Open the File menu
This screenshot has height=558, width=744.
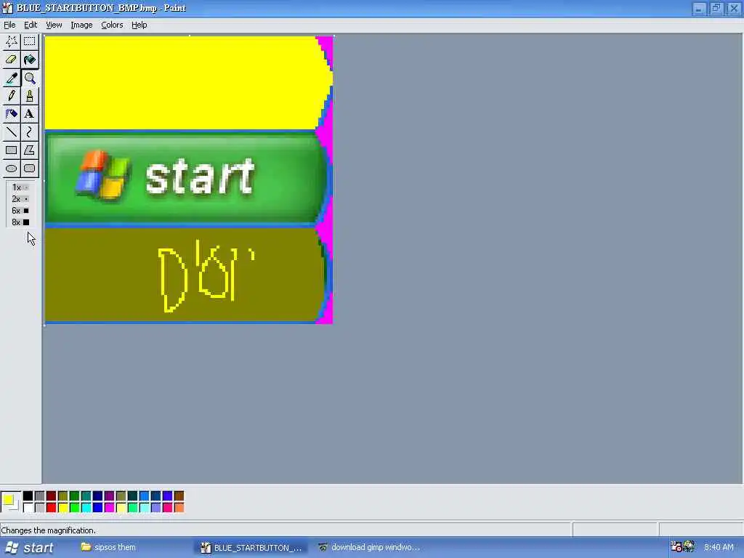point(9,25)
